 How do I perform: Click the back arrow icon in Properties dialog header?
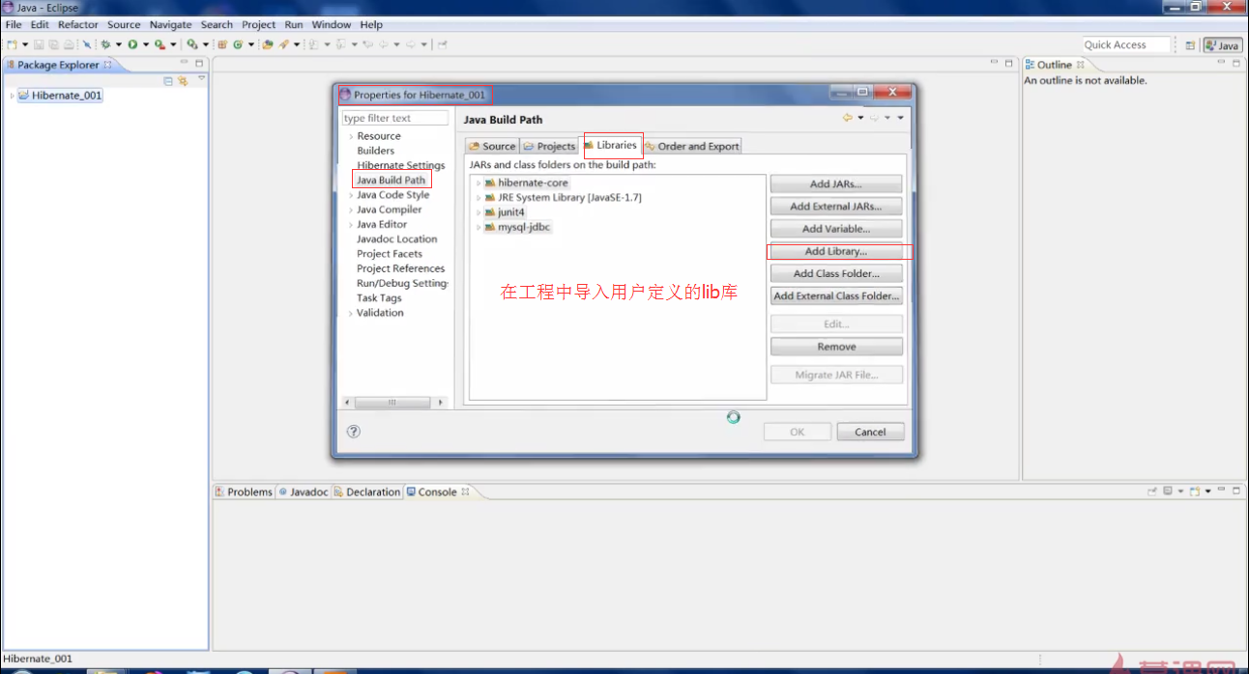point(847,118)
